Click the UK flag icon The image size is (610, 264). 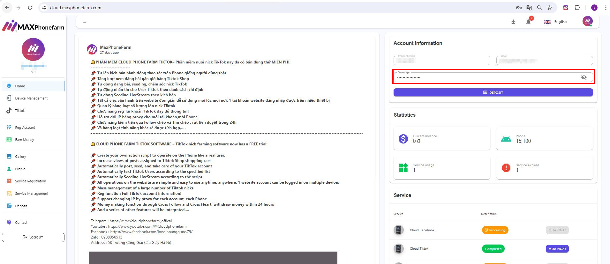(x=547, y=22)
